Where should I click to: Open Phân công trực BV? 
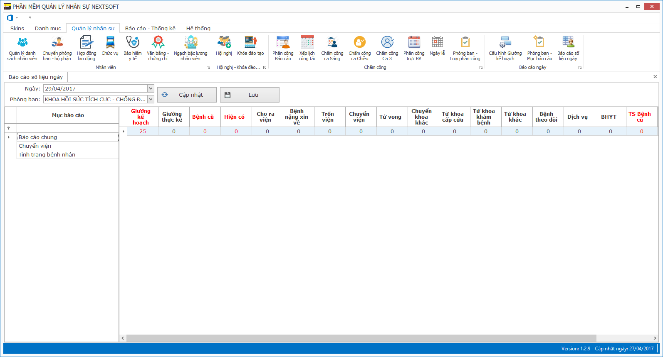414,49
